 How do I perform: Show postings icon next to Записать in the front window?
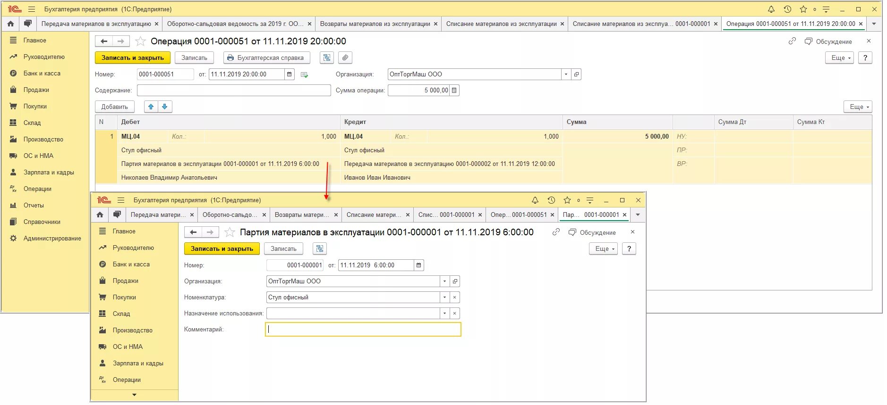320,248
